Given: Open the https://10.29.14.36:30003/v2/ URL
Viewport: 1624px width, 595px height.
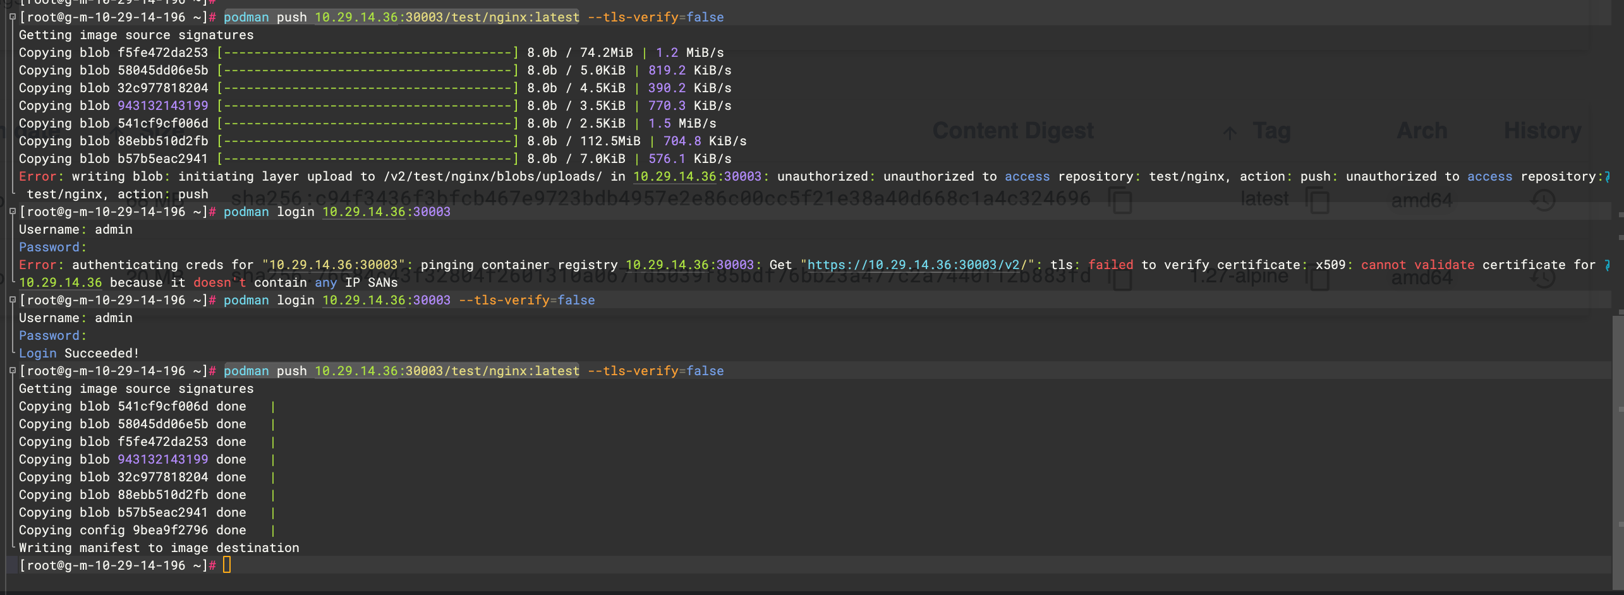Looking at the screenshot, I should pyautogui.click(x=917, y=265).
